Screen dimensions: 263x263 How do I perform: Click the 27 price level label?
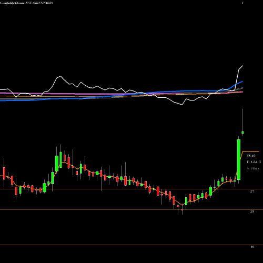pyautogui.click(x=252, y=191)
